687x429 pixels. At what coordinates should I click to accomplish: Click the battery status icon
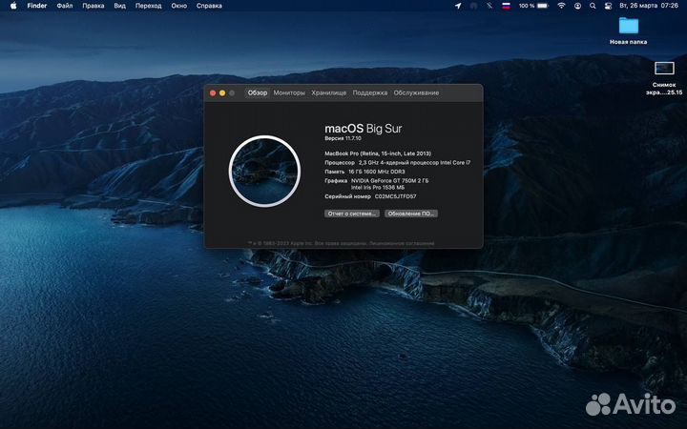tap(543, 6)
